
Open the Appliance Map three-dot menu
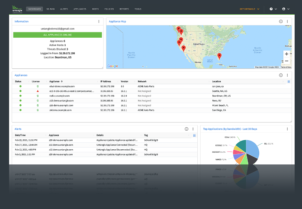click(287, 21)
